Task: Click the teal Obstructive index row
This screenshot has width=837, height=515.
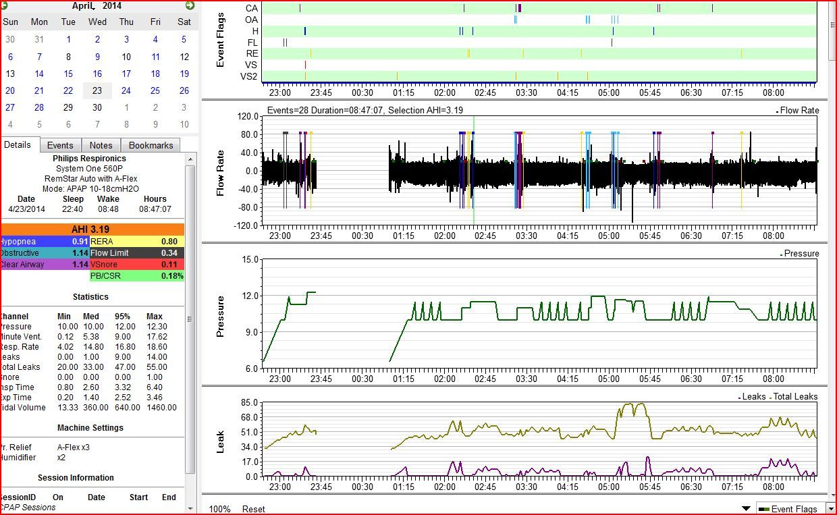Action: coord(45,252)
